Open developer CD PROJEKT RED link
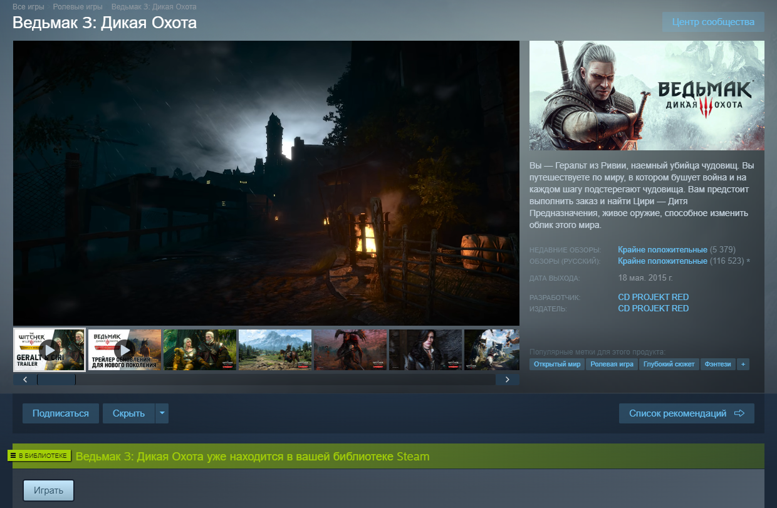The width and height of the screenshot is (777, 508). [653, 298]
